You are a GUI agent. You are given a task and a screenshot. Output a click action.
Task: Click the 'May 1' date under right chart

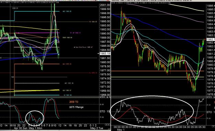coord(121,130)
